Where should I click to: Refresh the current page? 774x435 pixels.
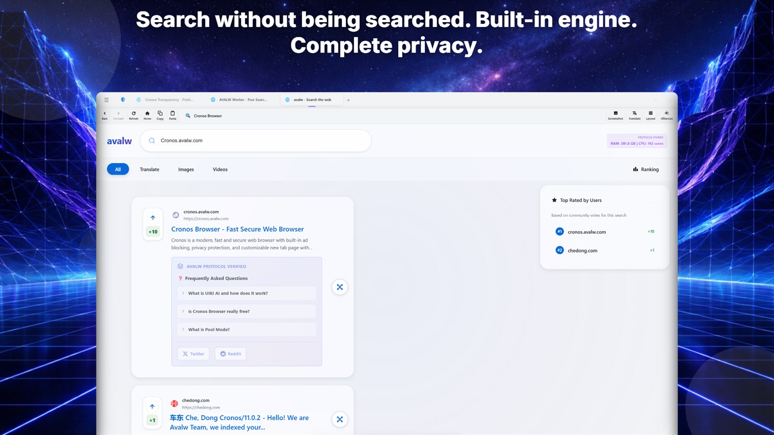point(133,114)
